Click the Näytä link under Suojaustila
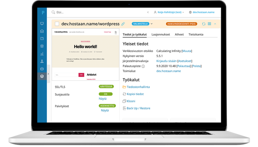Image resolution: width=258 pixels, height=147 pixels. (x=102, y=99)
